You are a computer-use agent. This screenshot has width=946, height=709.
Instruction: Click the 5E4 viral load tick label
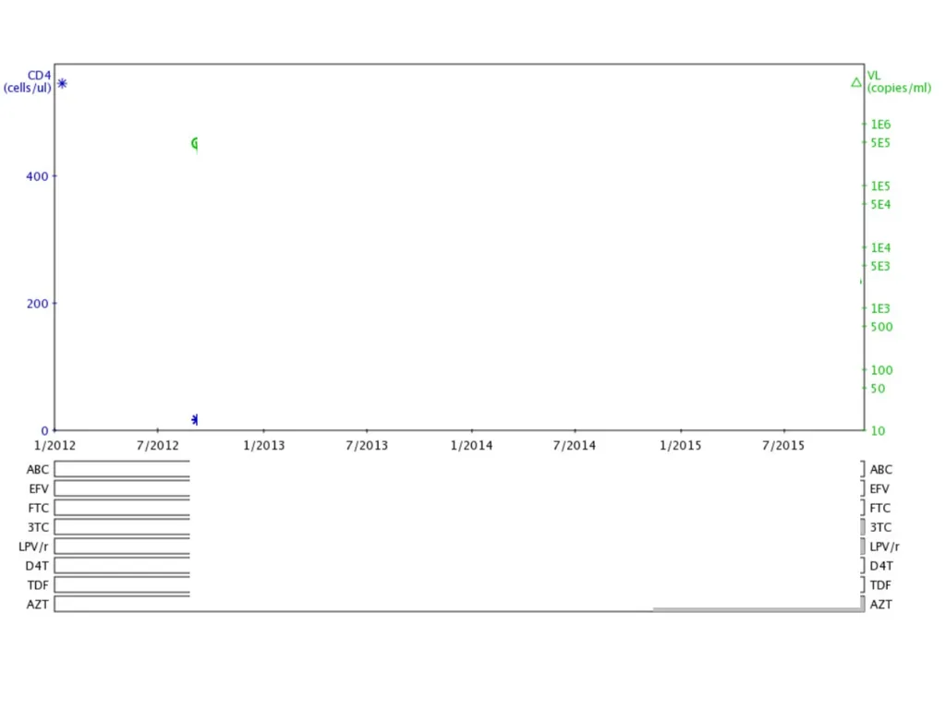click(x=880, y=204)
